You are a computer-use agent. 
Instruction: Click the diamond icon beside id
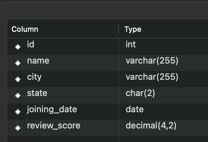(18, 47)
